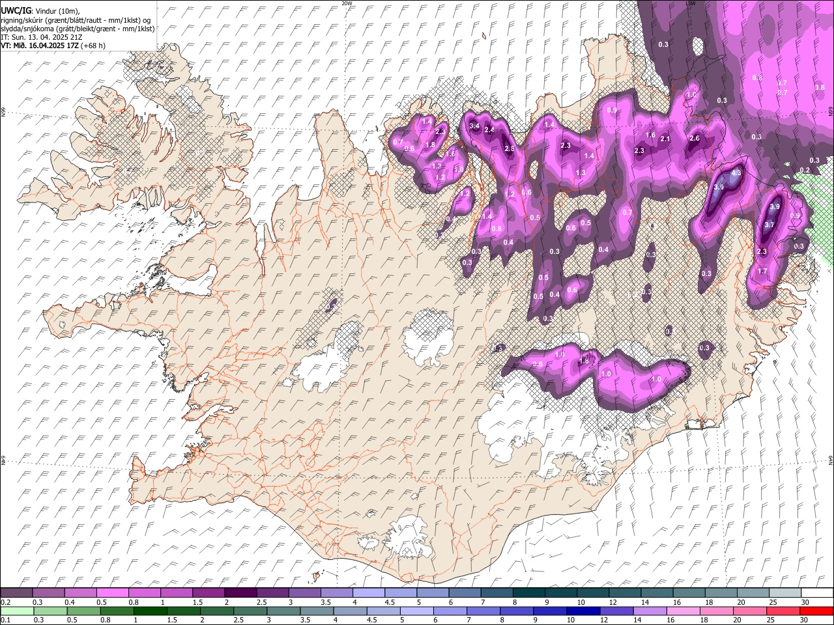Select the violet swatch starting at 12 in lower legend row
Screen dimensions: 834x625
(x=616, y=611)
